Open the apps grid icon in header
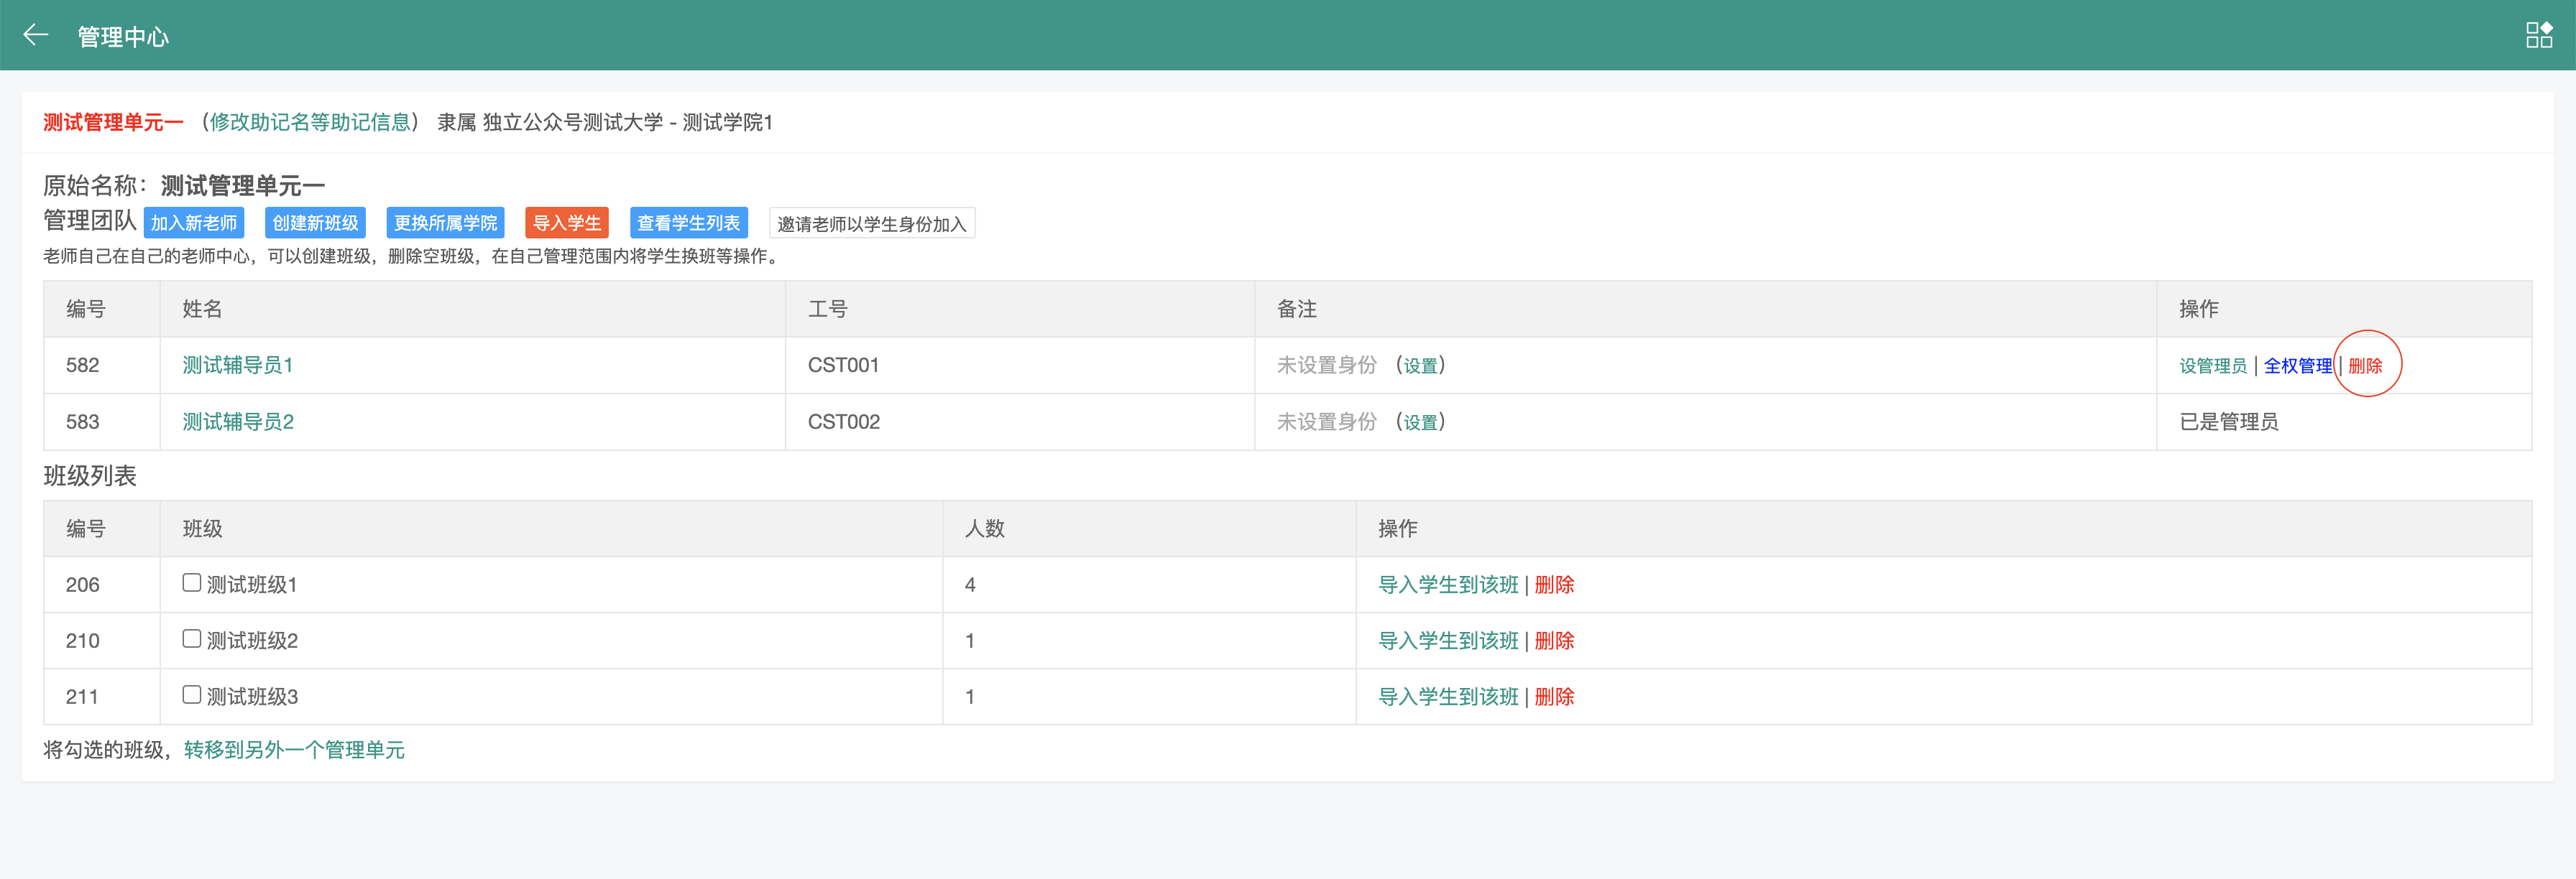Image resolution: width=2576 pixels, height=879 pixels. 2539,35
